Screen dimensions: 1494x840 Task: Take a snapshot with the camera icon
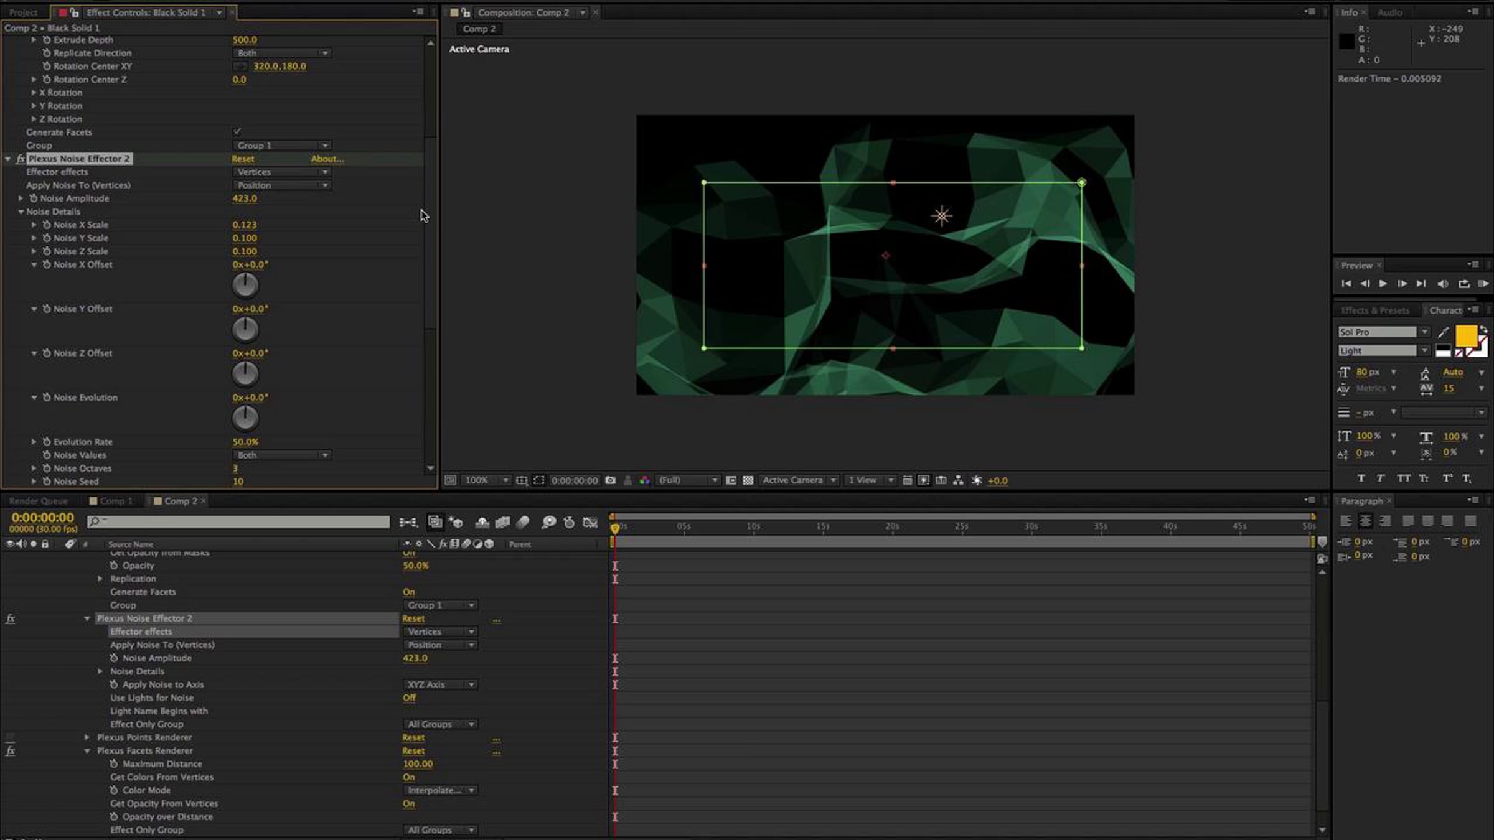click(611, 480)
